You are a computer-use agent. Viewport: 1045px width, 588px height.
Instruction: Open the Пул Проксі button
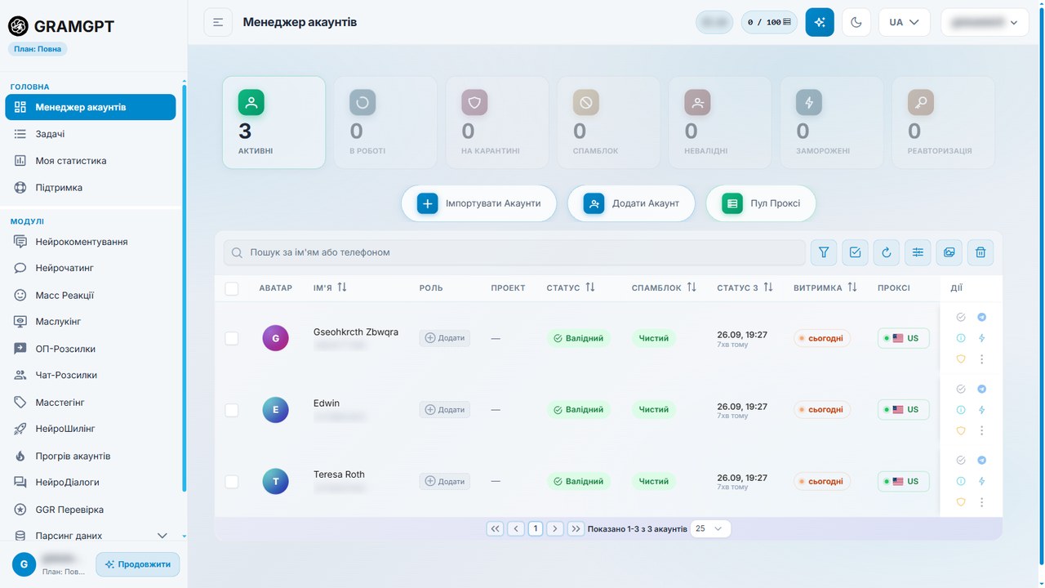click(761, 203)
